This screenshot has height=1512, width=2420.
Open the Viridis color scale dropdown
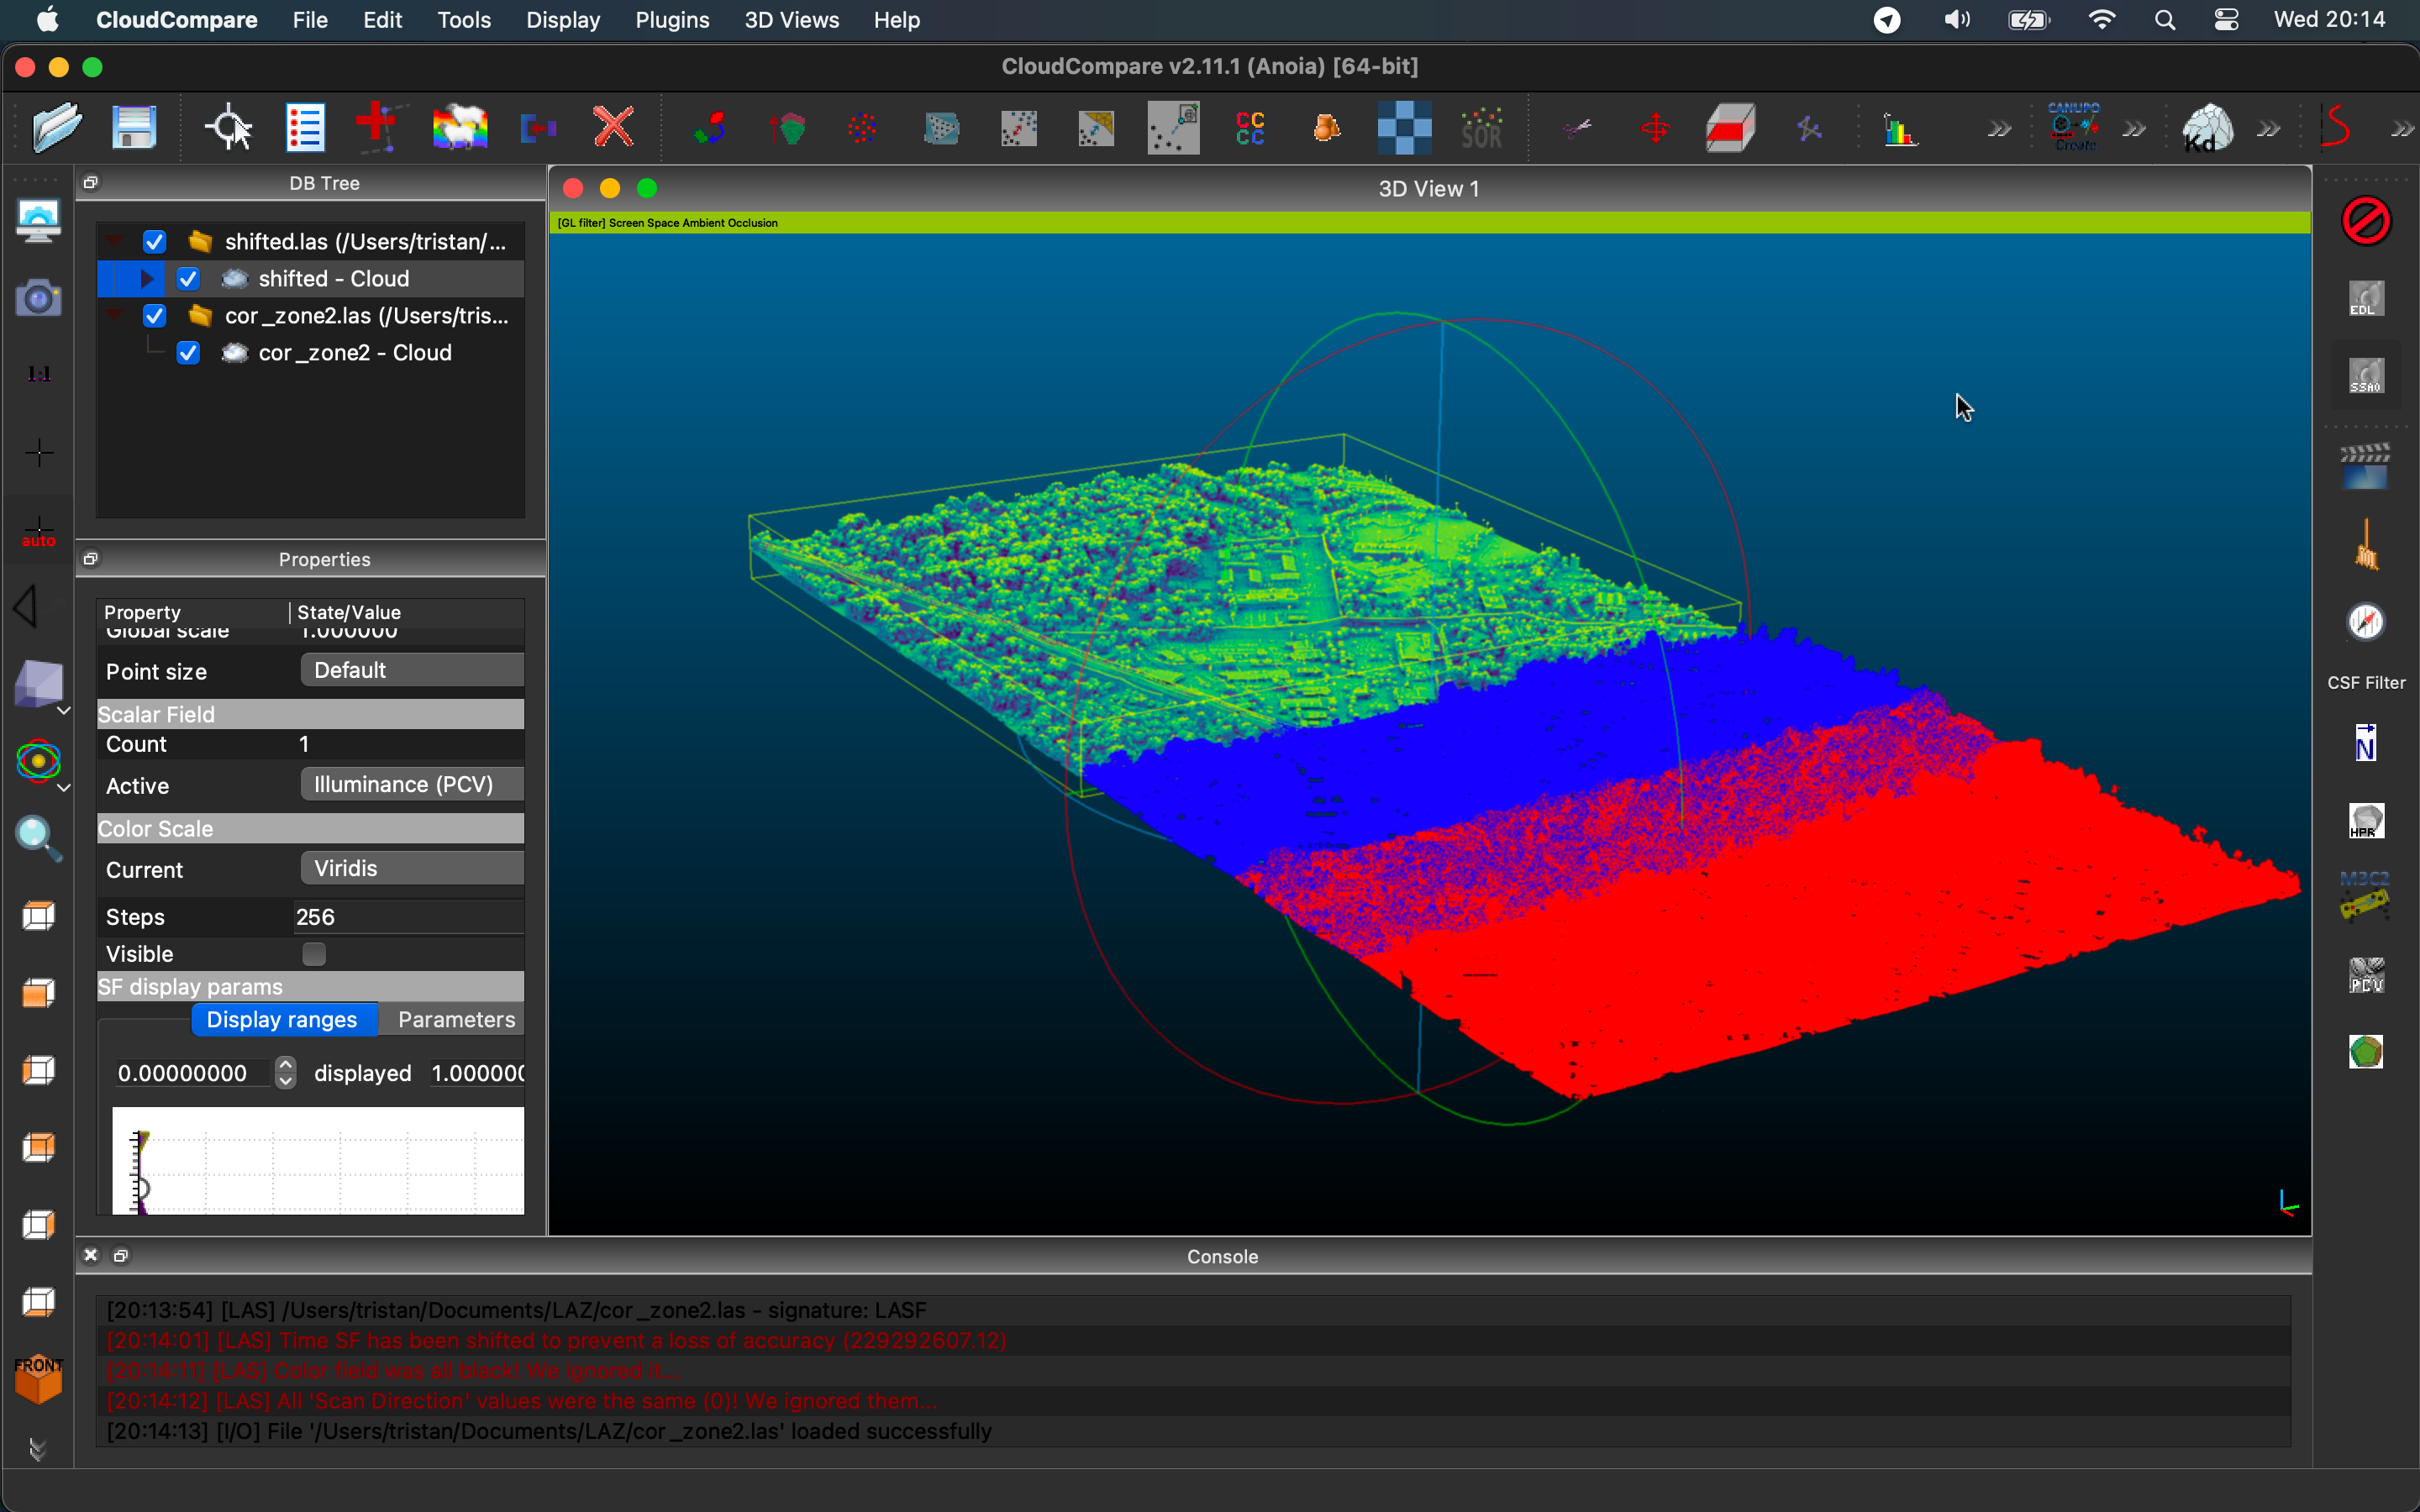point(412,868)
